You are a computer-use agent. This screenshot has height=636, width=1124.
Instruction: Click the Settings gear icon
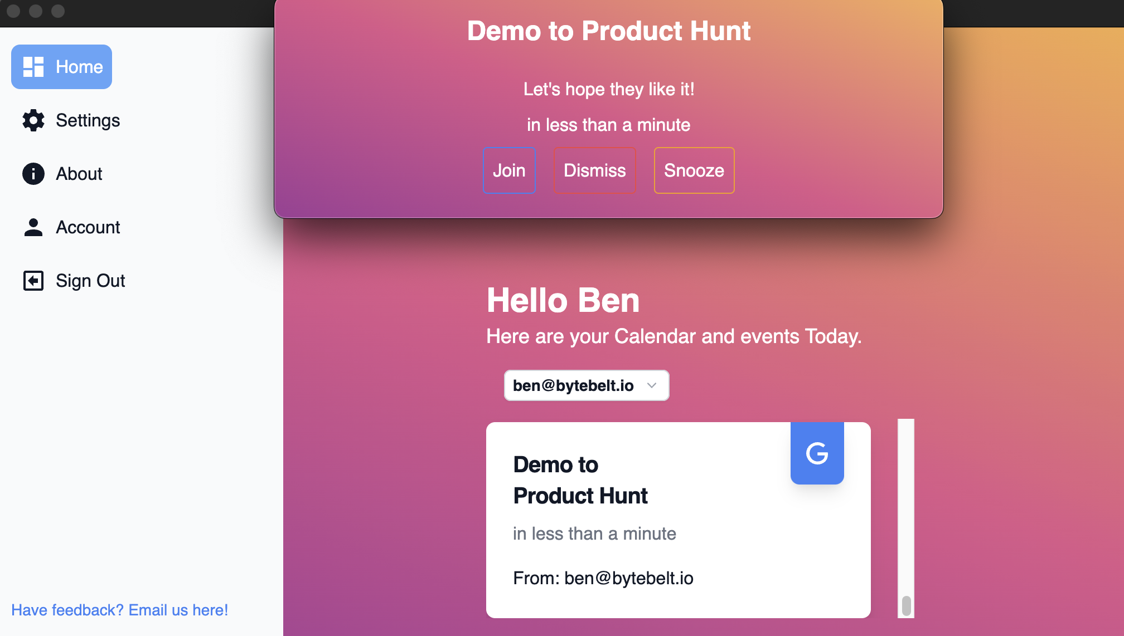click(x=33, y=120)
